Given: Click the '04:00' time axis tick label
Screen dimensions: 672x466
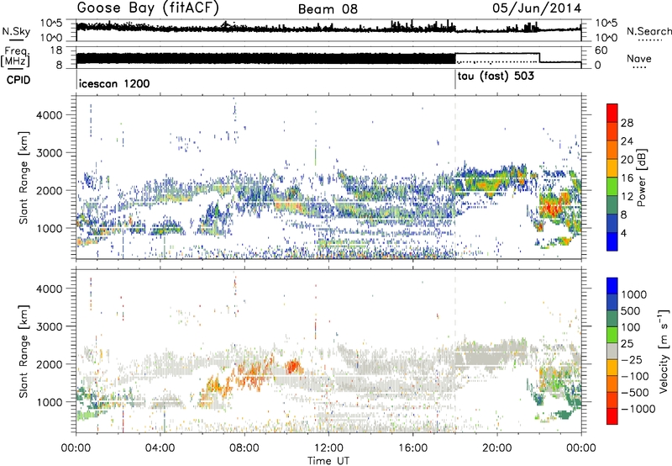Looking at the screenshot, I should pyautogui.click(x=160, y=448).
